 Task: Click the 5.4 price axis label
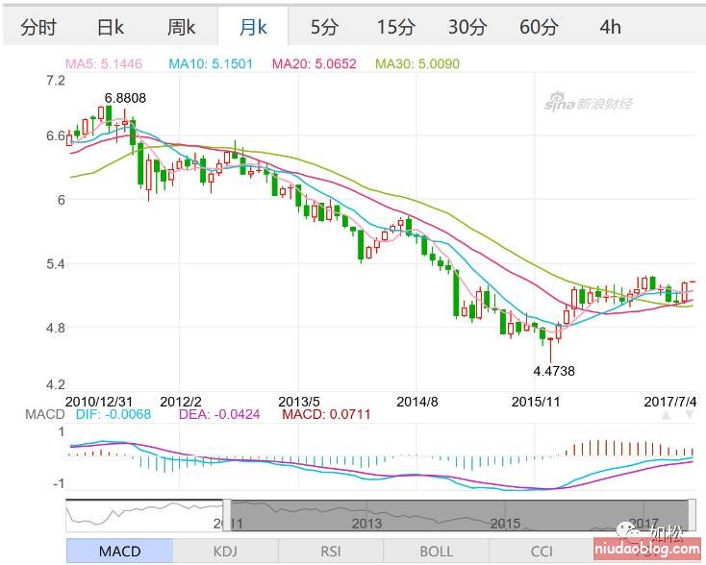tap(56, 263)
